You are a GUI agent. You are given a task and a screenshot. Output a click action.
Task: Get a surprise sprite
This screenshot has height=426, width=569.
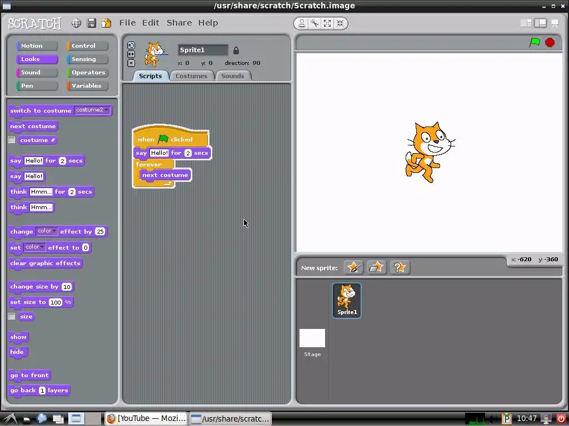point(400,268)
